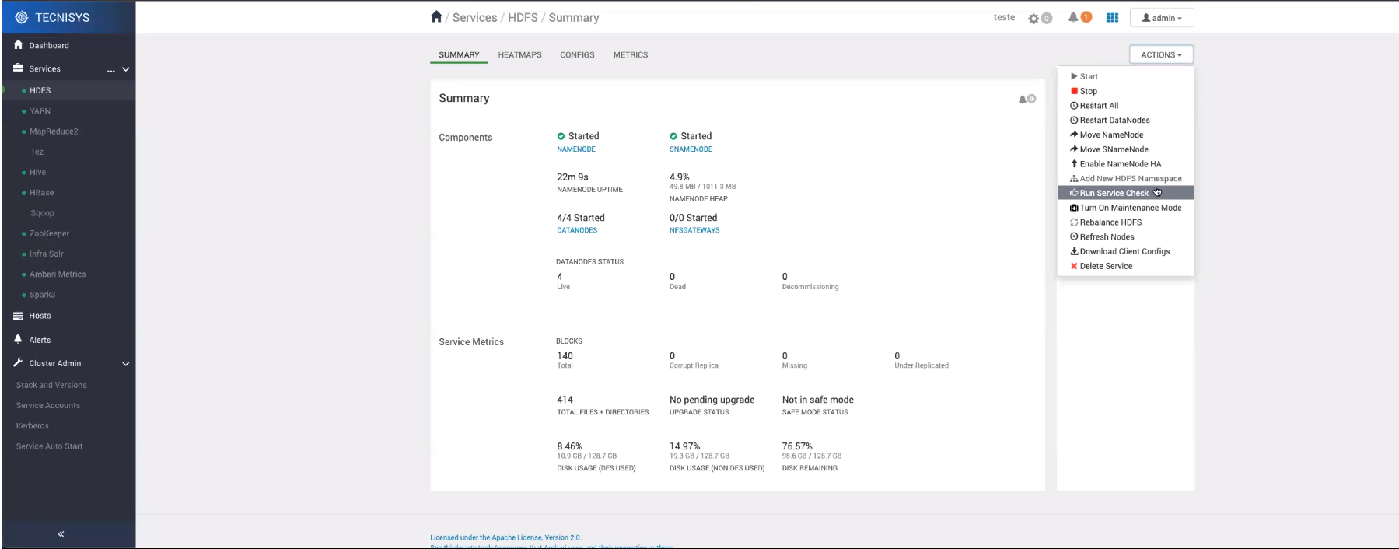Viewport: 1399px width, 549px height.
Task: Turn On Maintenance Mode
Action: [1125, 208]
